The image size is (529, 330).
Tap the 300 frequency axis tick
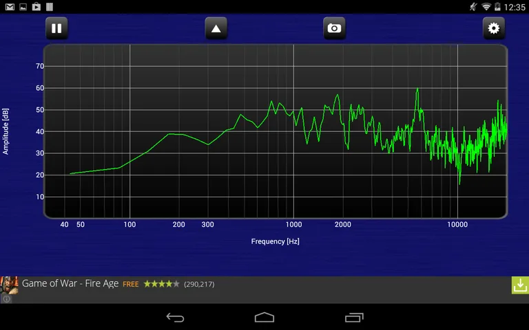[x=208, y=225]
